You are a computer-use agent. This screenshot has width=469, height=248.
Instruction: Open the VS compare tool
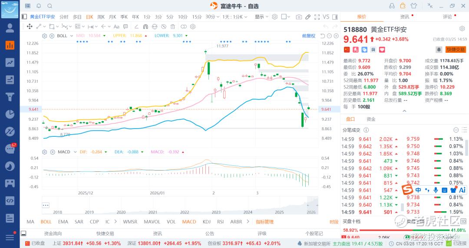point(326,17)
